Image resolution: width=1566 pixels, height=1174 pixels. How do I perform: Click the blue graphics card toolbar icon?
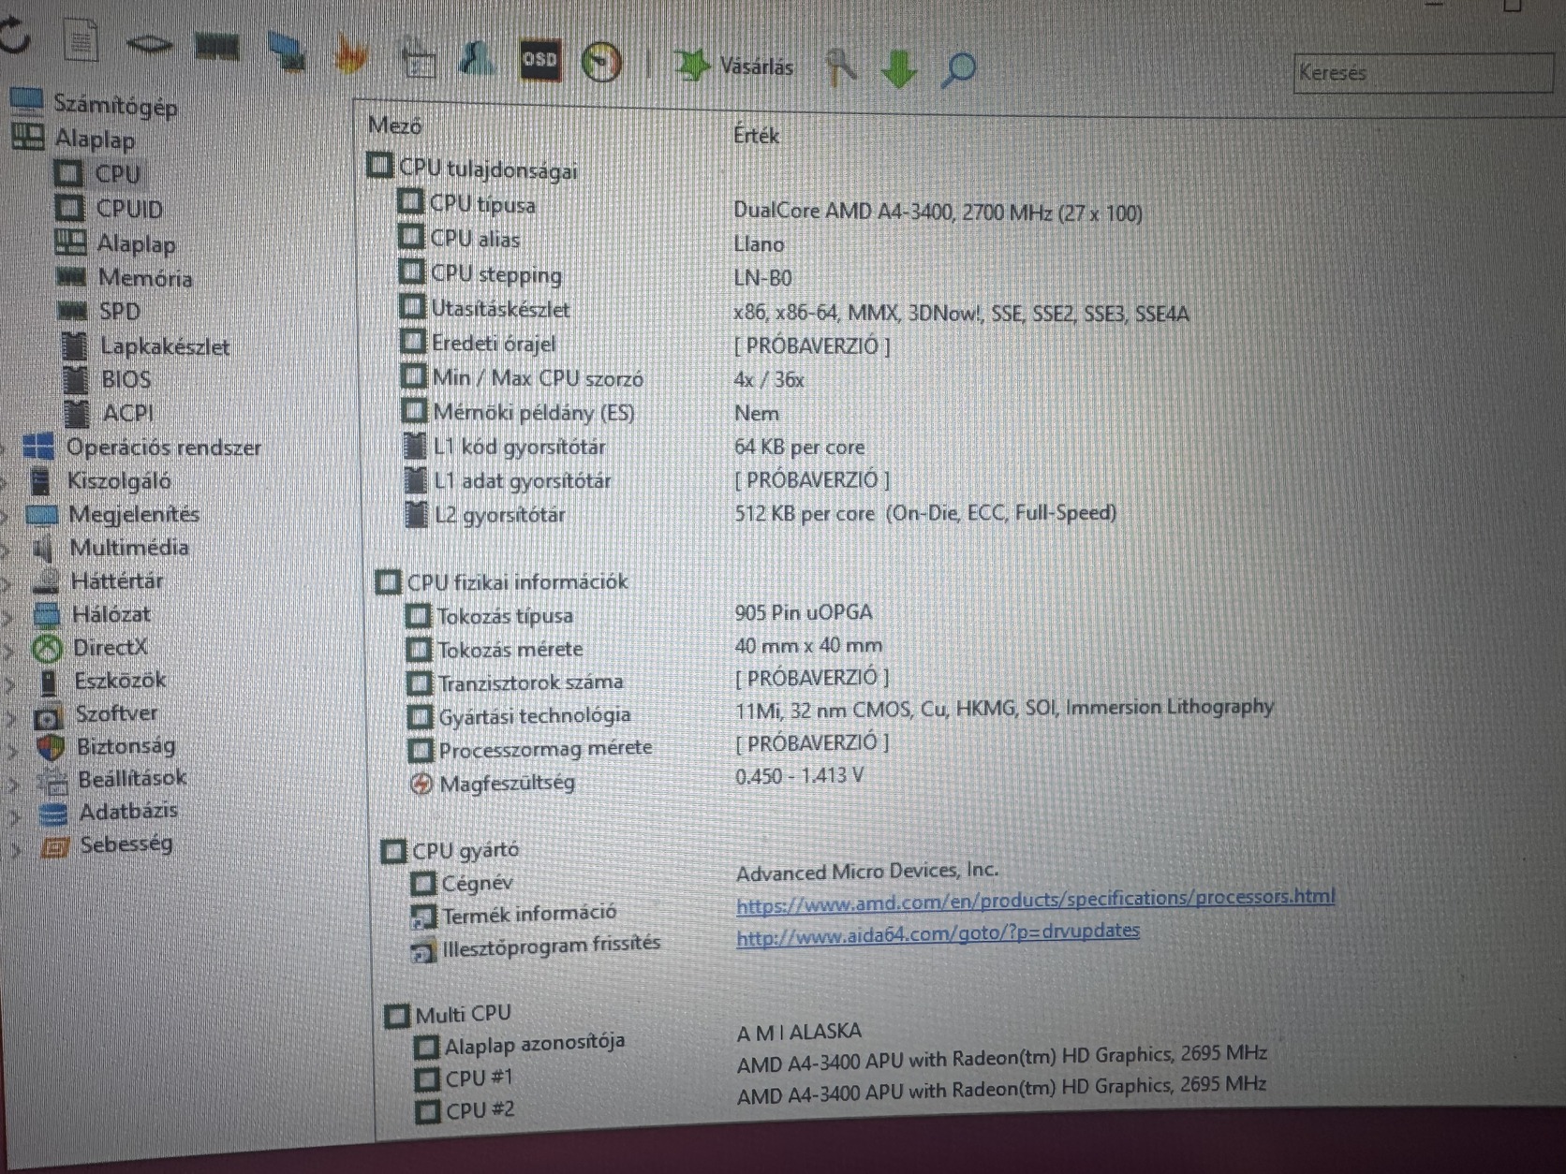[286, 52]
